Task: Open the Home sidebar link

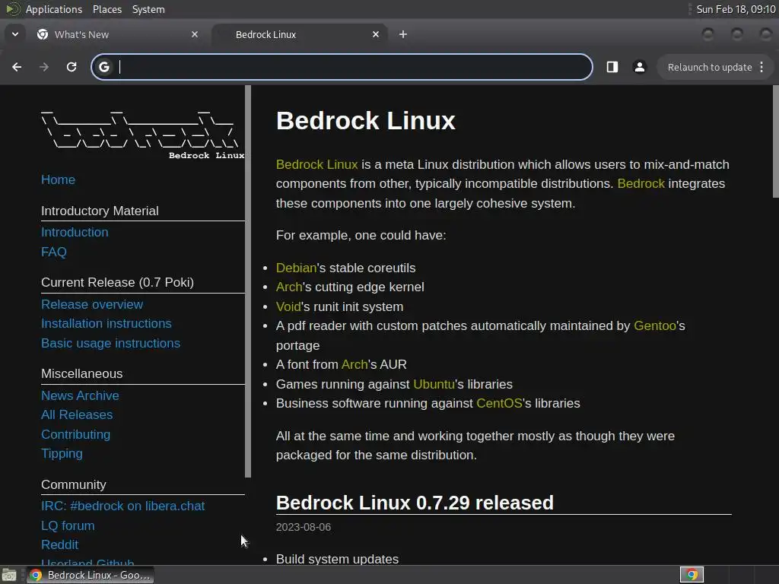Action: click(x=58, y=179)
